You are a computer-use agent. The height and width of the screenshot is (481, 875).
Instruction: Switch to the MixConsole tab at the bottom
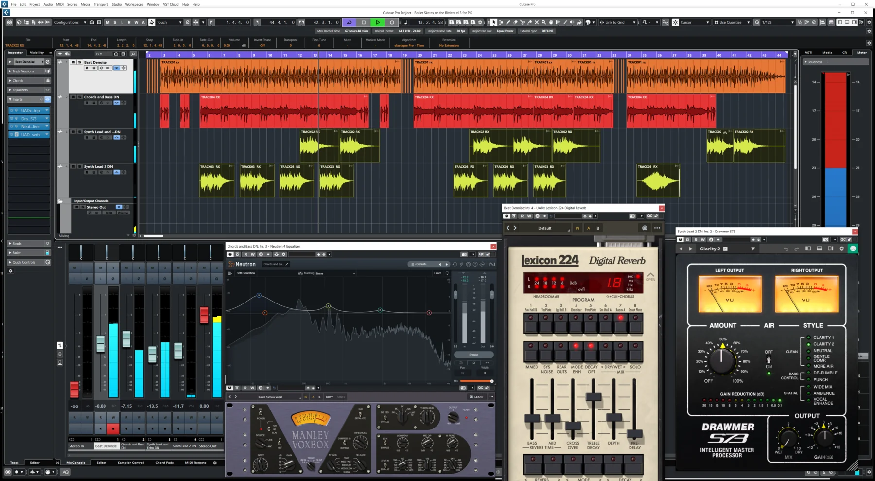(x=76, y=463)
